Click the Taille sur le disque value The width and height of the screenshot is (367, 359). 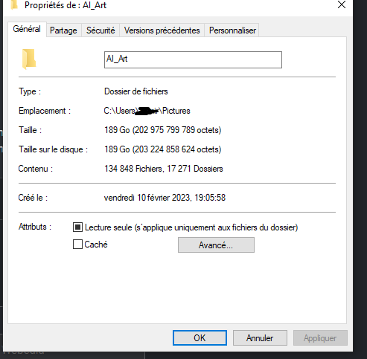tap(163, 149)
